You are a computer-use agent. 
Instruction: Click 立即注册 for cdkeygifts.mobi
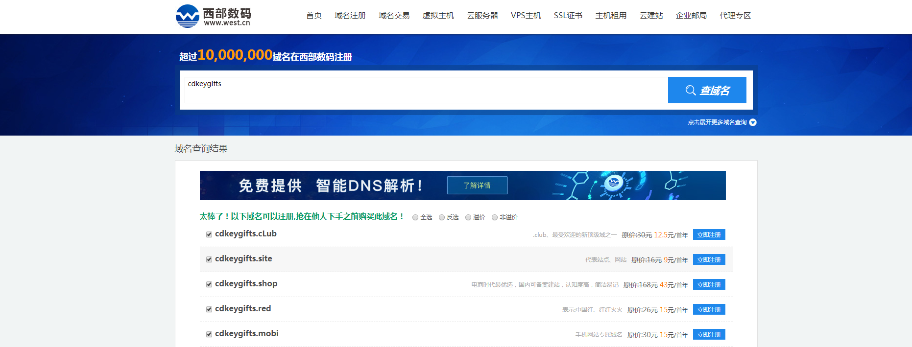[709, 334]
